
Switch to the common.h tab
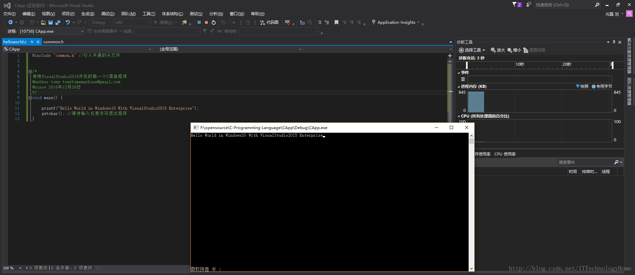click(x=53, y=42)
